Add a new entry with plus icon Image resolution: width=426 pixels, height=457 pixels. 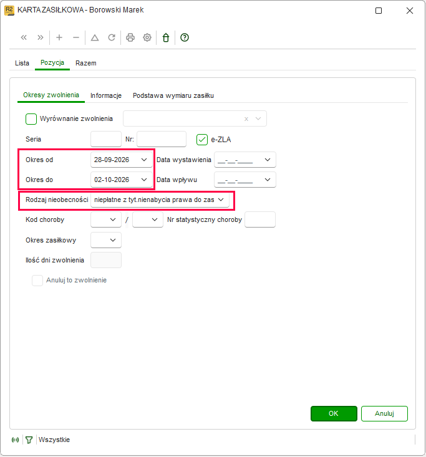point(59,37)
